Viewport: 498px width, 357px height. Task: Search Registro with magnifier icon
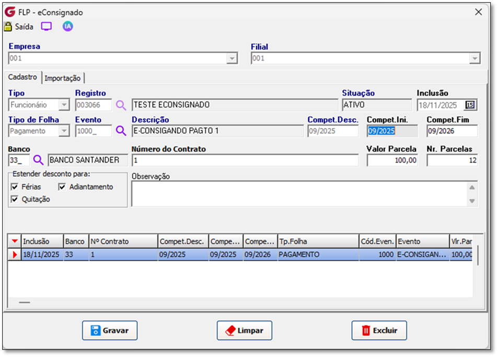(121, 105)
